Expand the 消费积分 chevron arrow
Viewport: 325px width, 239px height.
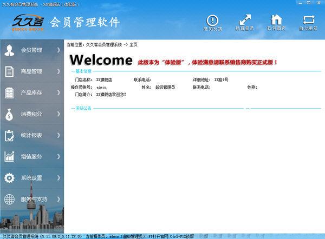(x=58, y=114)
